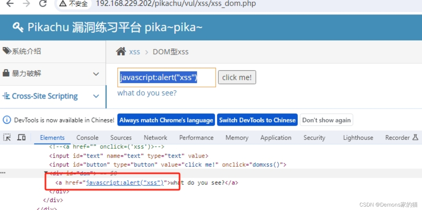
Task: Click the "click me!" button
Action: pyautogui.click(x=237, y=77)
